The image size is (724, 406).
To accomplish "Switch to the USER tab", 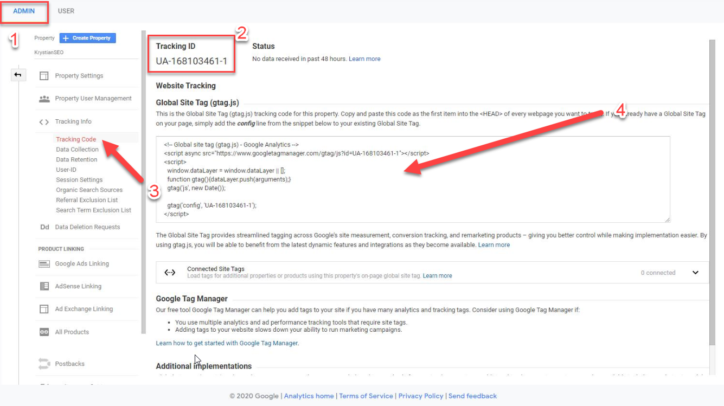I will click(x=66, y=11).
